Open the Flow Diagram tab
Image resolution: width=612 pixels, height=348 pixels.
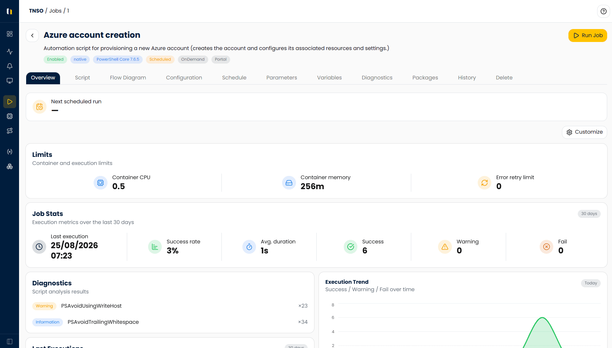128,78
